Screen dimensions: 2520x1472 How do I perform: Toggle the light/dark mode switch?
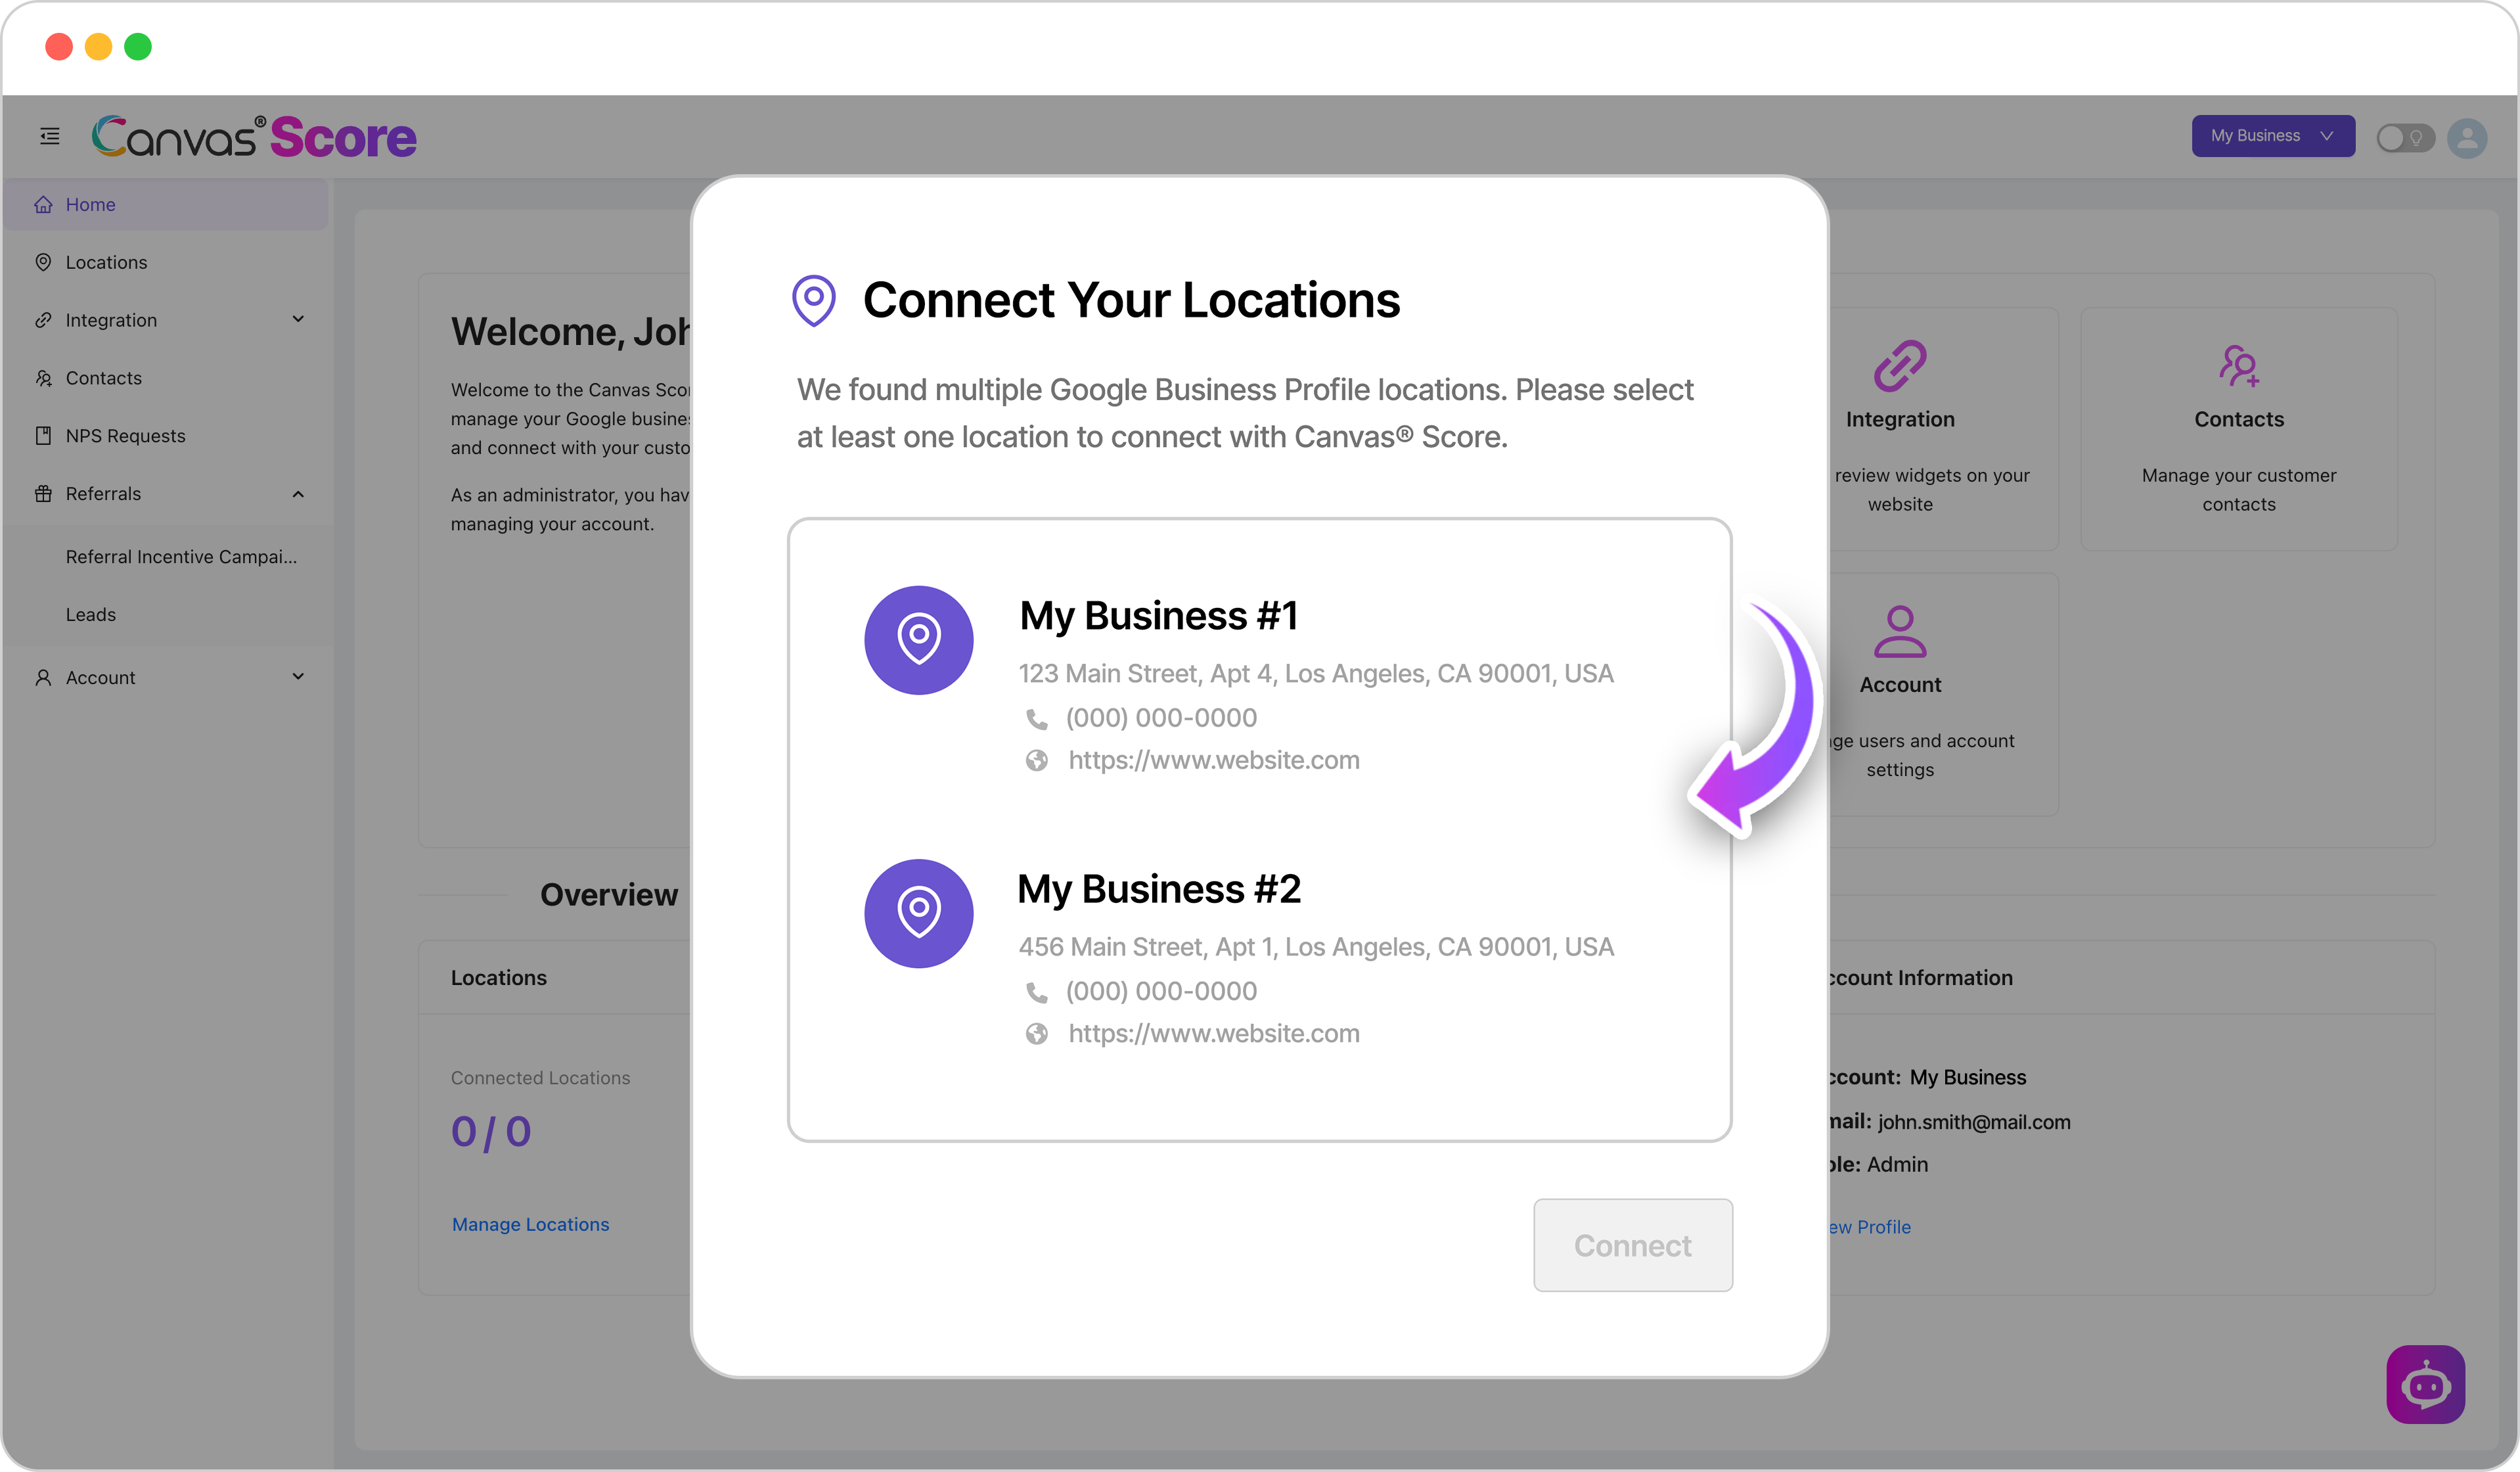[x=2405, y=137]
